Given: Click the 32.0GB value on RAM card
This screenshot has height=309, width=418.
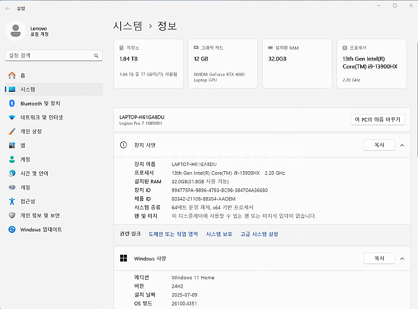Looking at the screenshot, I should coord(277,59).
